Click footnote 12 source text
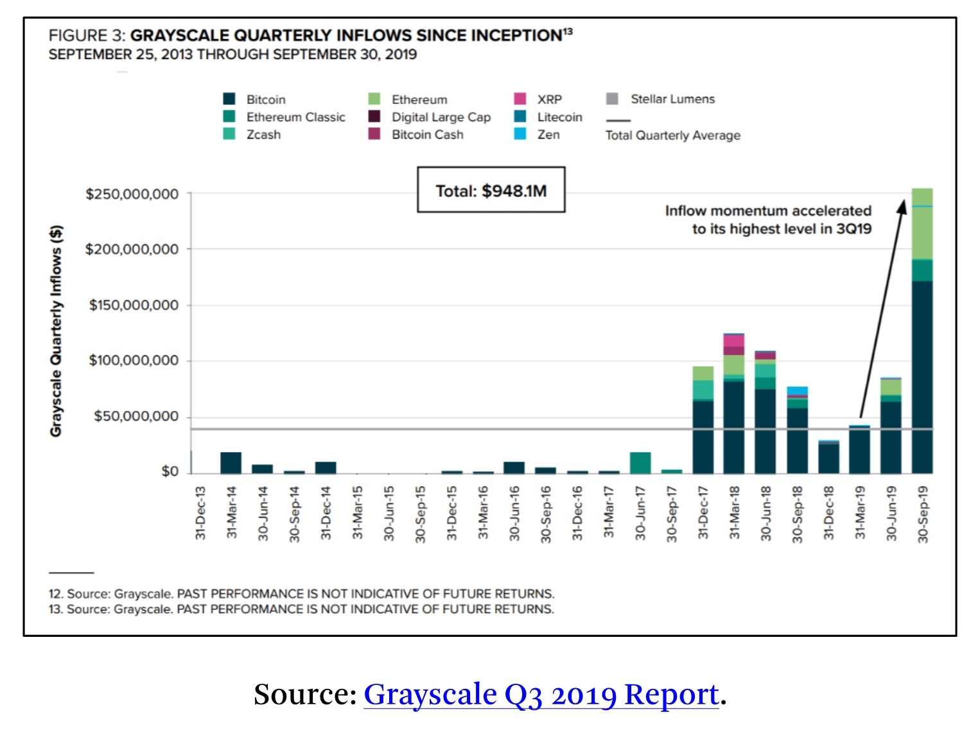Viewport: 971px width, 737px height. [x=301, y=594]
